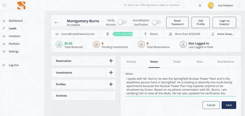The image size is (245, 116).
Task: Open the hamburger menu icon
Action: [4, 5]
